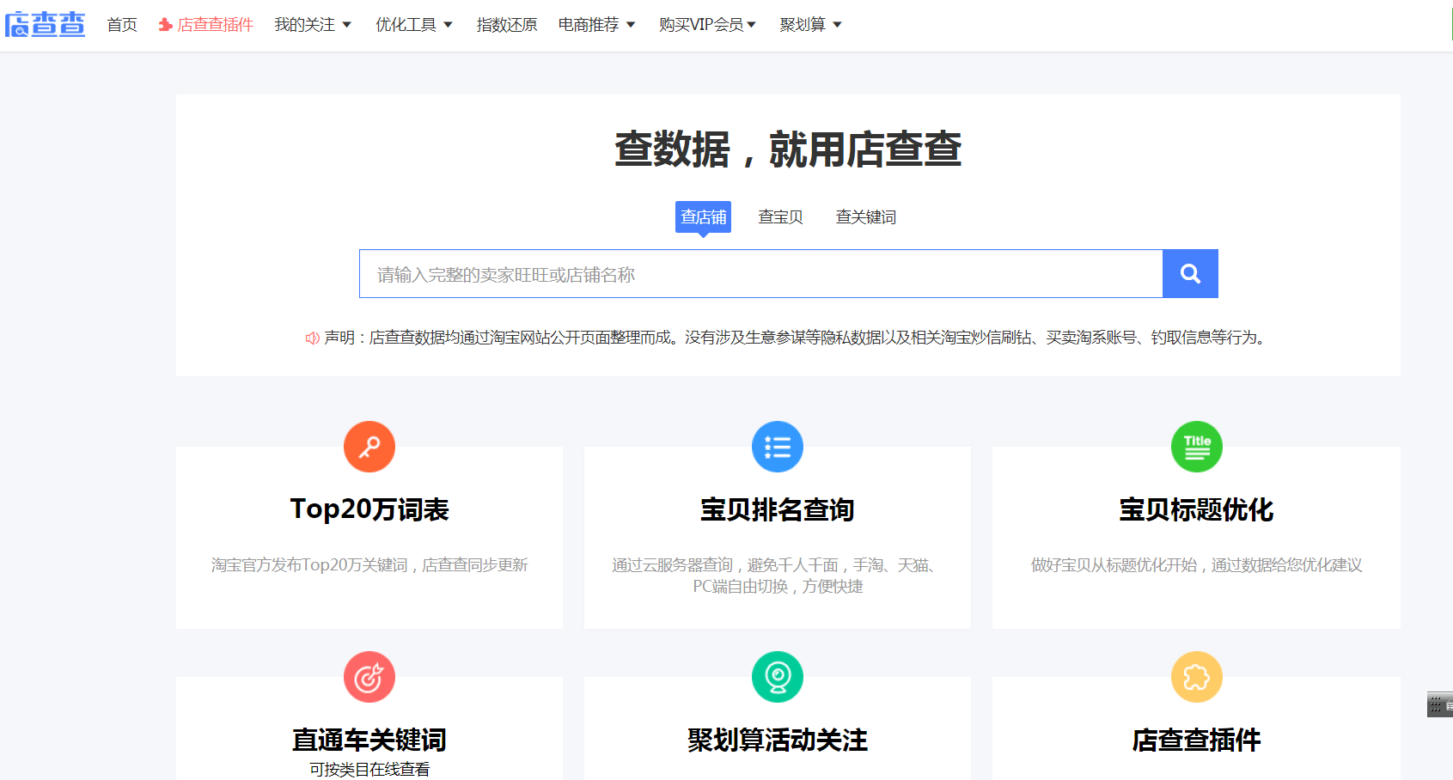Switch to the 查宝贝 search tab
Image resolution: width=1453 pixels, height=780 pixels.
pos(780,217)
